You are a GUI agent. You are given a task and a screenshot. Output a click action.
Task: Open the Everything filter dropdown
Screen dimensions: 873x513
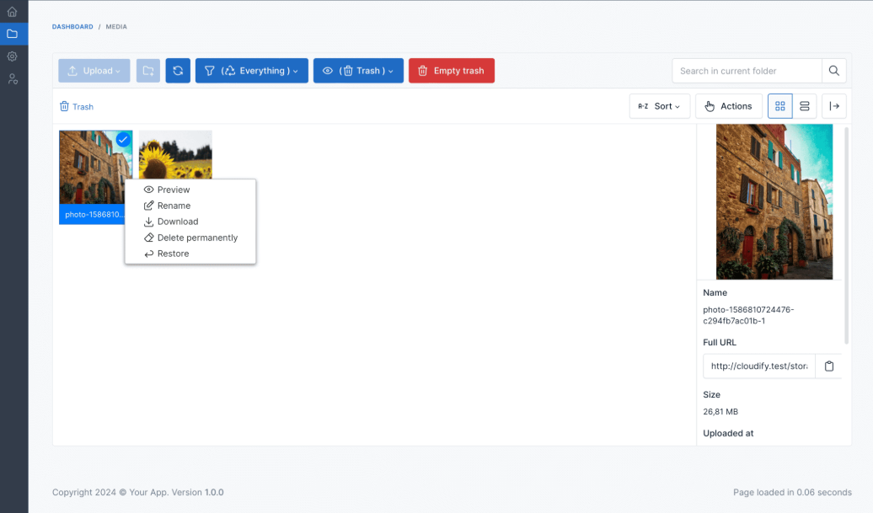pyautogui.click(x=252, y=71)
